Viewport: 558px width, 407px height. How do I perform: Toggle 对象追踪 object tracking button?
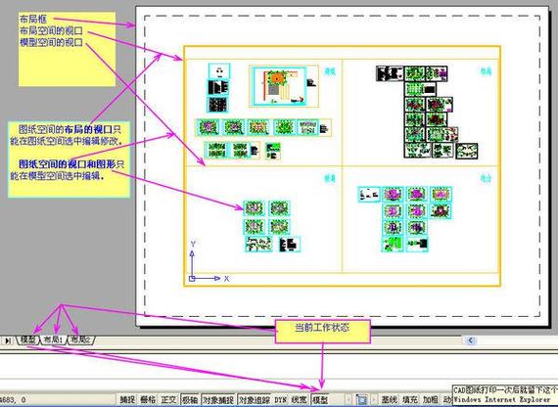(255, 400)
